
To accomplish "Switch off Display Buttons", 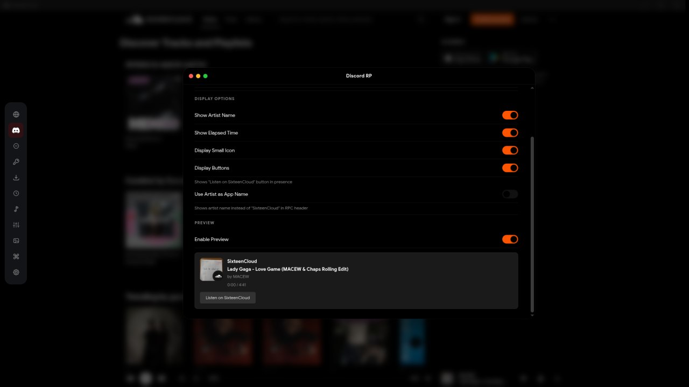I will 510,168.
